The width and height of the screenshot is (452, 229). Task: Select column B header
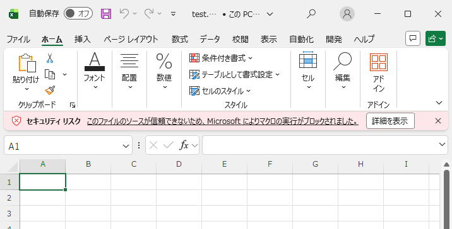click(88, 164)
